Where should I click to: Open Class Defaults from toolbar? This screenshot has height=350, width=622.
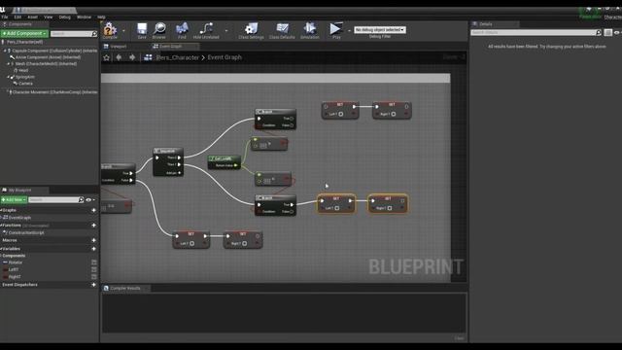pyautogui.click(x=282, y=28)
